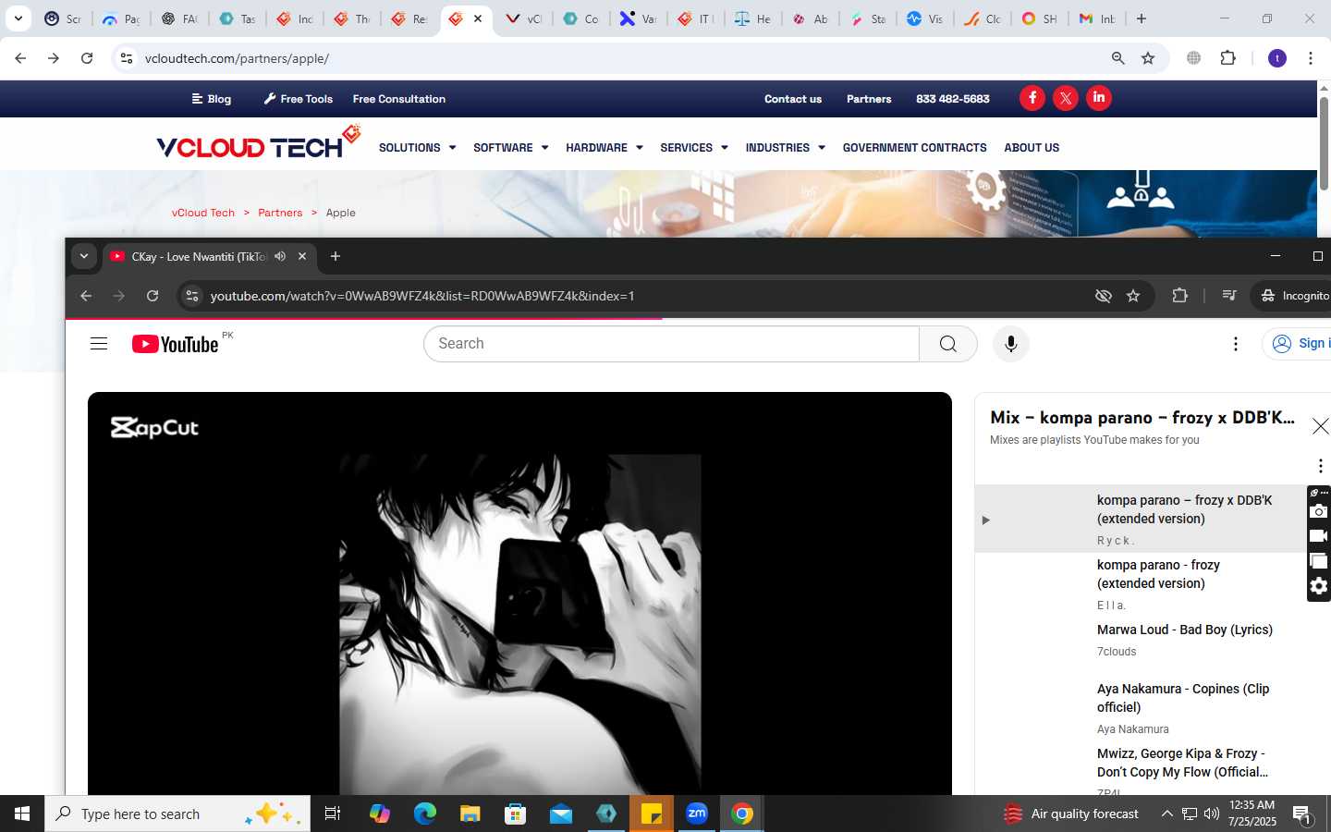The height and width of the screenshot is (832, 1331).
Task: Reload the YouTube page
Action: click(x=153, y=296)
